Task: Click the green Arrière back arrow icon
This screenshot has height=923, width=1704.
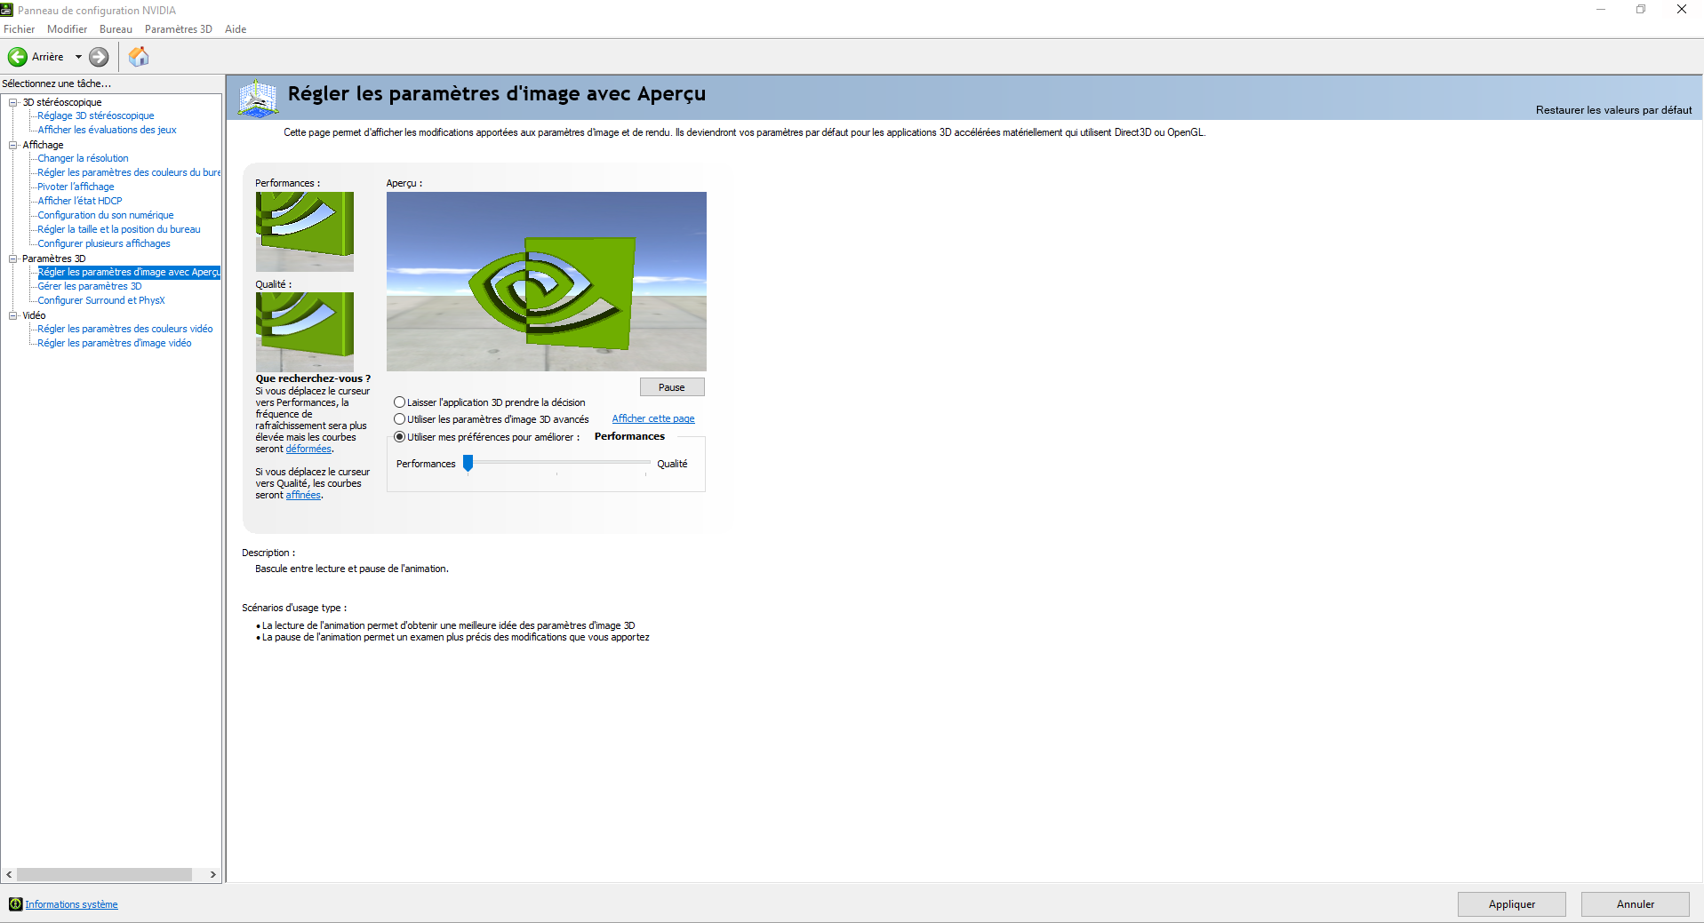Action: pos(18,57)
